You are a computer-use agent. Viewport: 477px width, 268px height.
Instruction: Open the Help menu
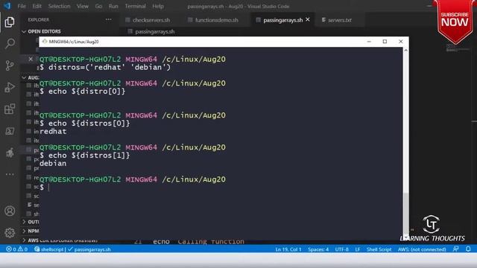158,6
